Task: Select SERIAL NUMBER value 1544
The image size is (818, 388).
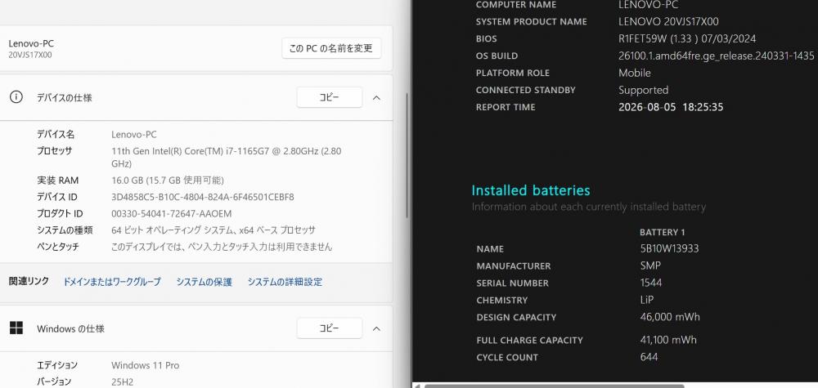Action: click(651, 283)
